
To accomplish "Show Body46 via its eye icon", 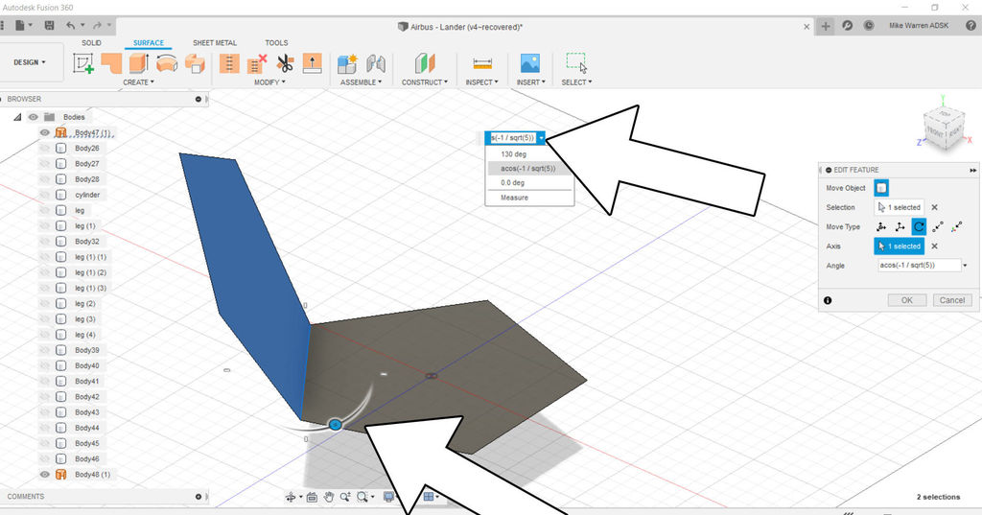I will [x=44, y=459].
